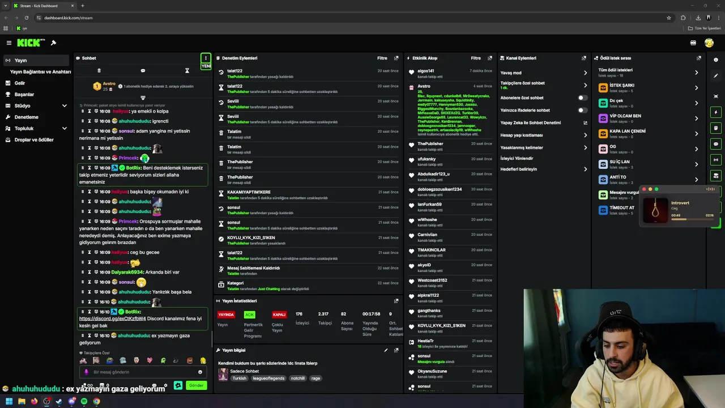Pop out the Yayın bilgisi panel
Screen dimensions: 725x408
point(396,350)
